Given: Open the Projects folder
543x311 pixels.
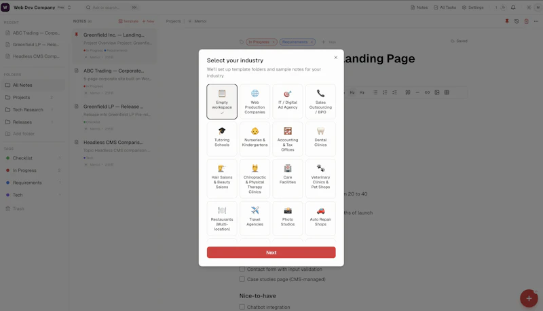Looking at the screenshot, I should pos(33,97).
